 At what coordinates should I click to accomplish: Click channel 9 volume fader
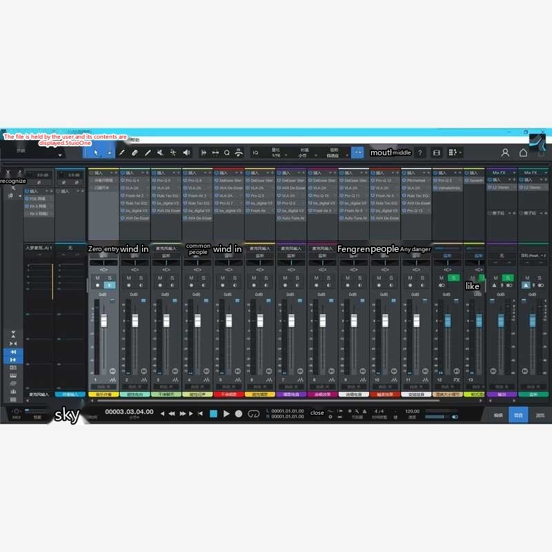click(x=354, y=321)
